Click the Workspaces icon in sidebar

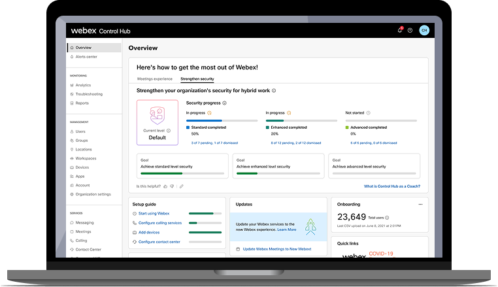(x=72, y=158)
